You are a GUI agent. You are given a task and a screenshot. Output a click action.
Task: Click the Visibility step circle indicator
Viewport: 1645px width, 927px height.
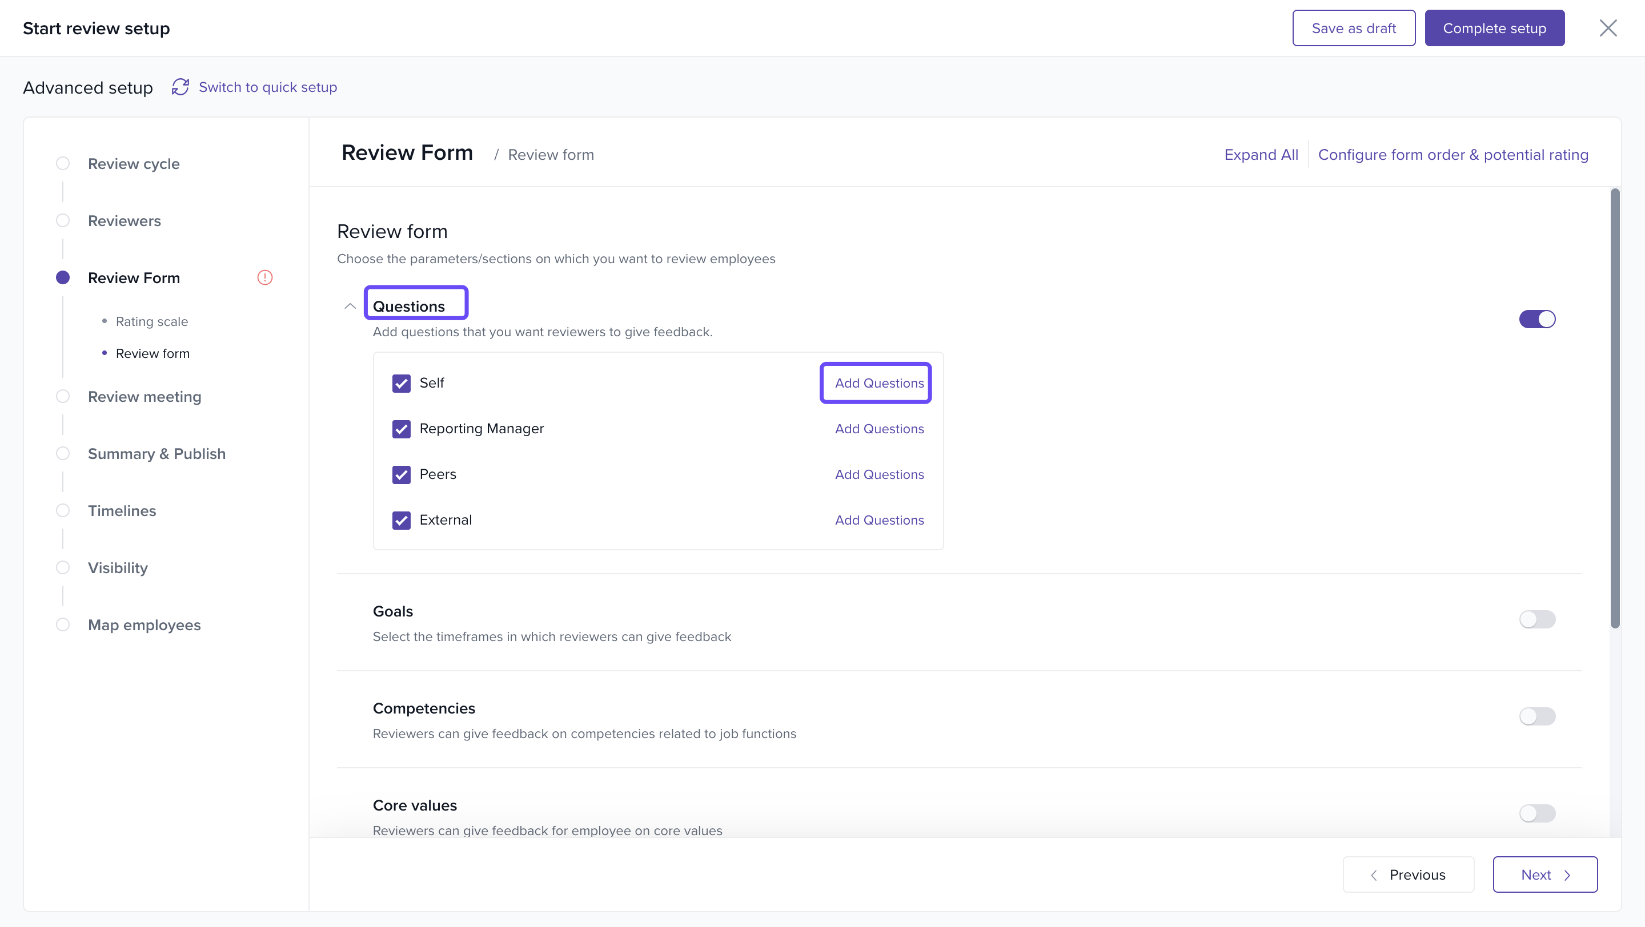[x=63, y=568]
